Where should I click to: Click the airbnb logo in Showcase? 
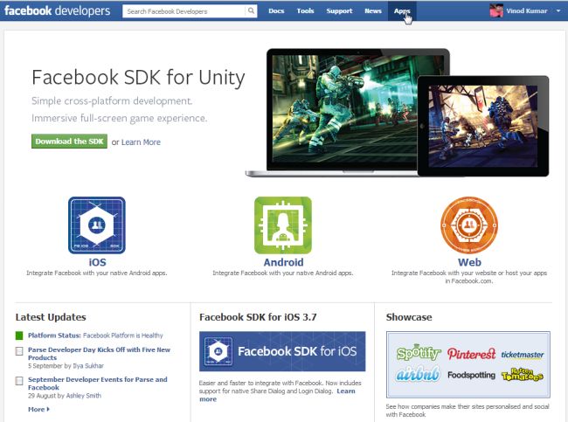click(x=418, y=374)
